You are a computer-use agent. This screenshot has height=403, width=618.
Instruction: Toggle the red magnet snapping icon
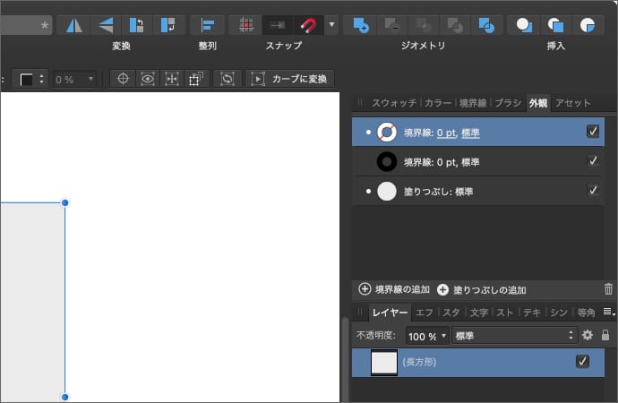308,25
